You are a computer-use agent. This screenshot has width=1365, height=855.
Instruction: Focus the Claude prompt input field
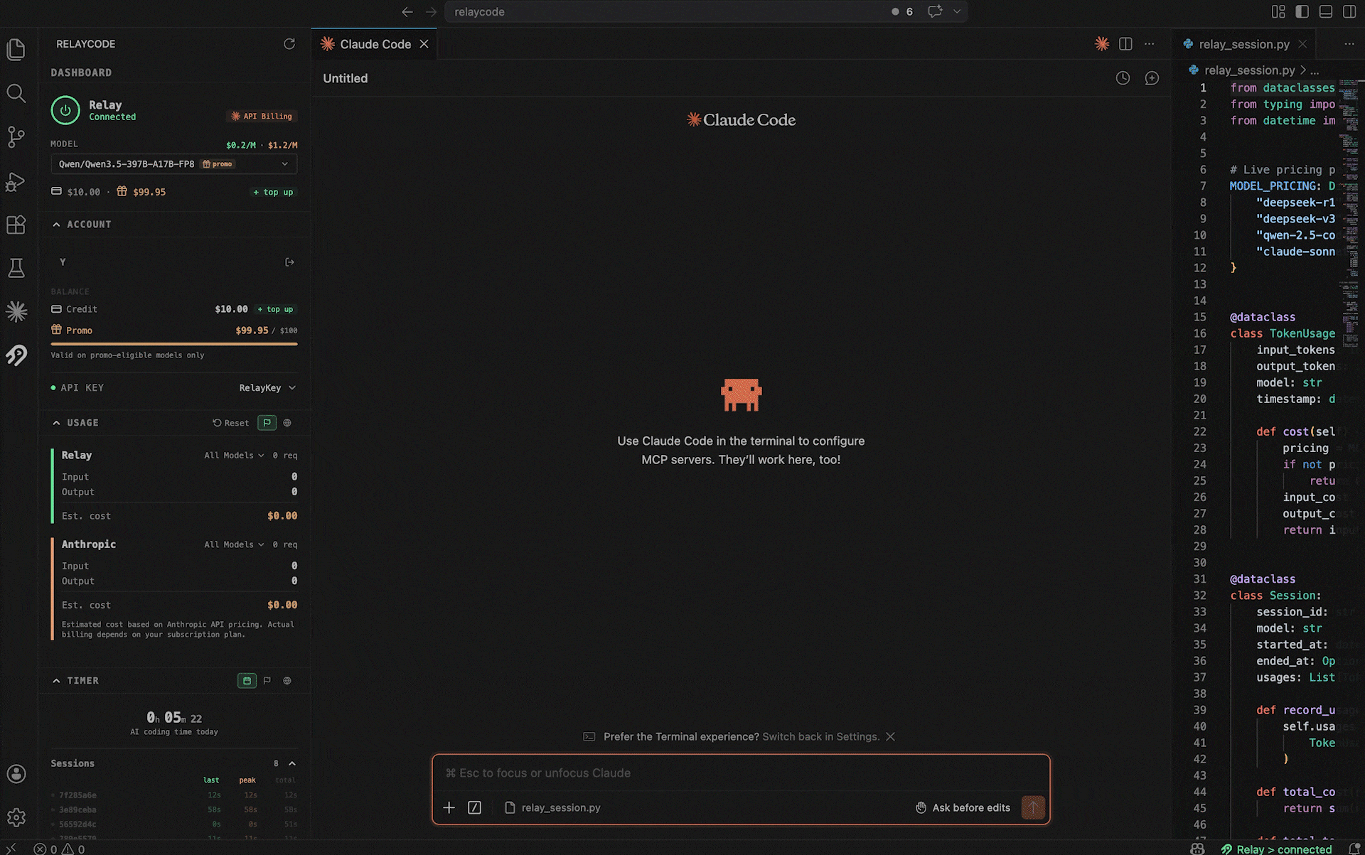741,773
